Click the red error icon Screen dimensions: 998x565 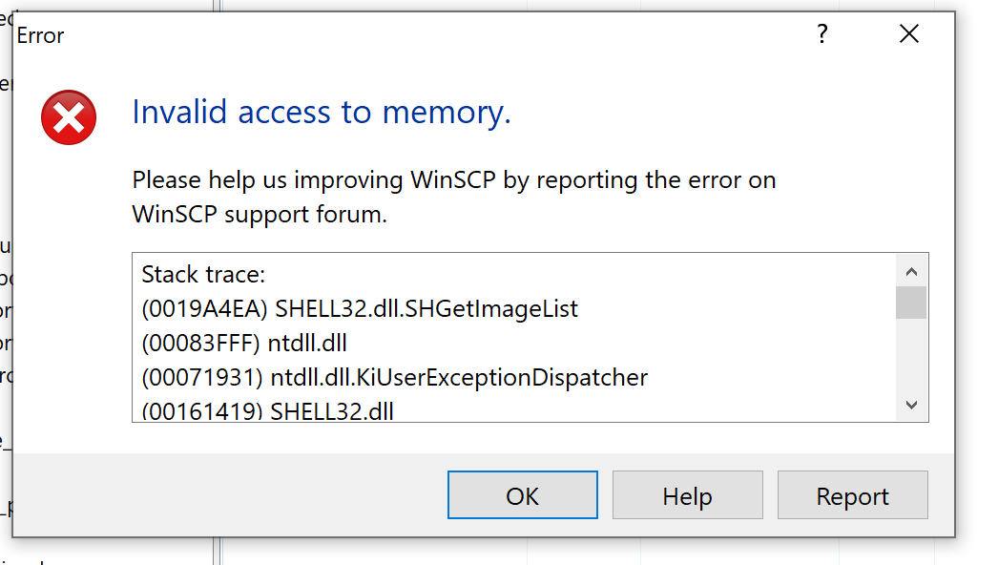(69, 118)
